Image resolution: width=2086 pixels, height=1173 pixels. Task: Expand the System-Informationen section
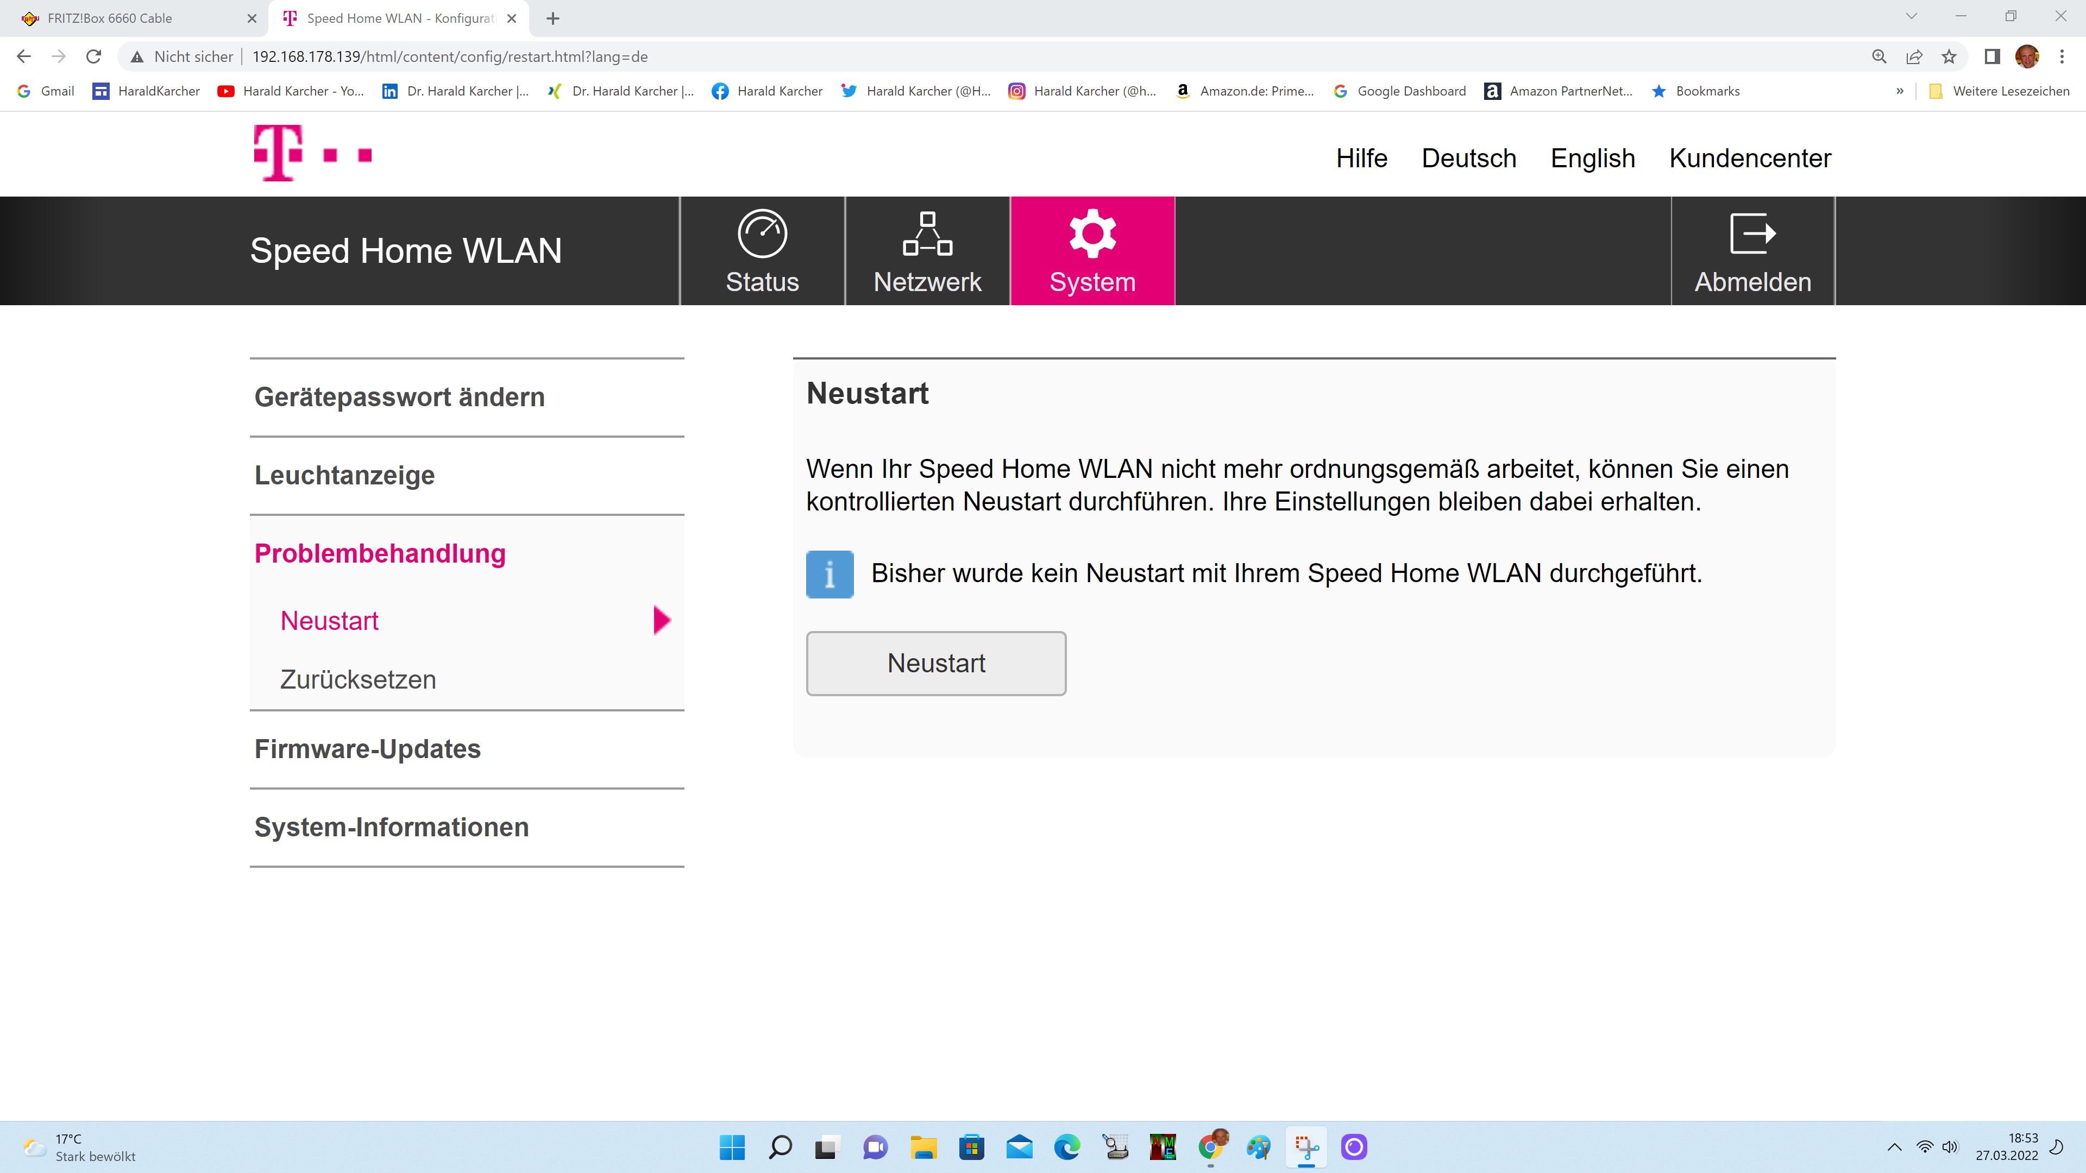391,827
